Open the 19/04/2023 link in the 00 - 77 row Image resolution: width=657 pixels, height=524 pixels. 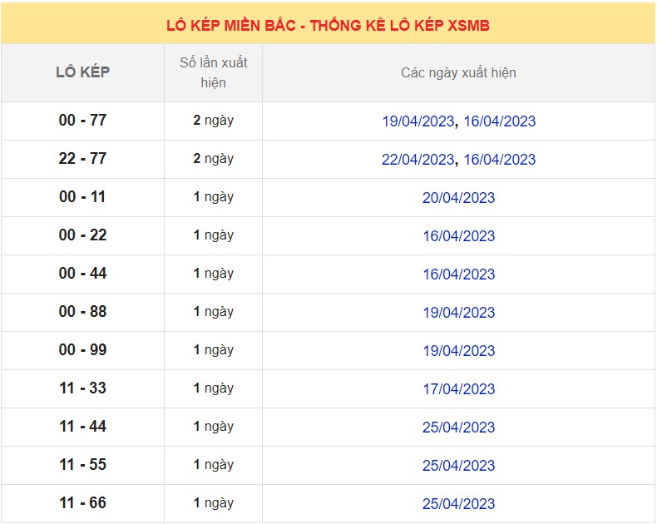(417, 121)
